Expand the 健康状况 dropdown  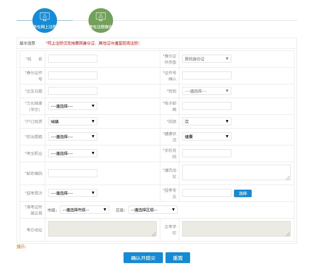pyautogui.click(x=206, y=136)
